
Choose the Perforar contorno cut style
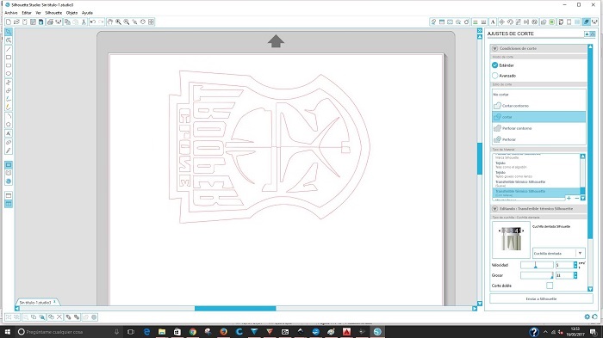(x=538, y=128)
